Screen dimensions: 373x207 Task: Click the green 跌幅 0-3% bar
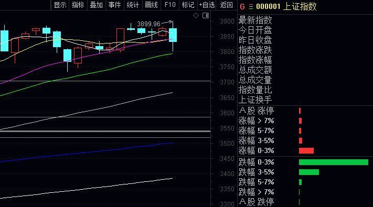334,162
